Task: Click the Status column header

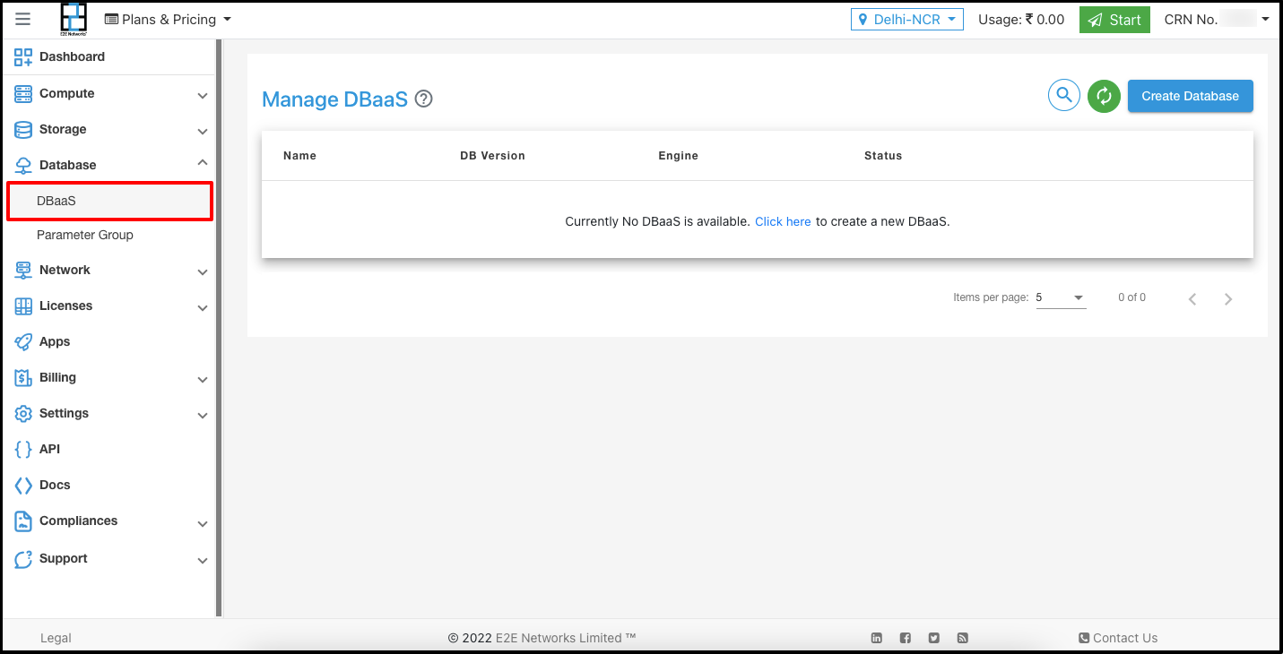Action: click(883, 156)
